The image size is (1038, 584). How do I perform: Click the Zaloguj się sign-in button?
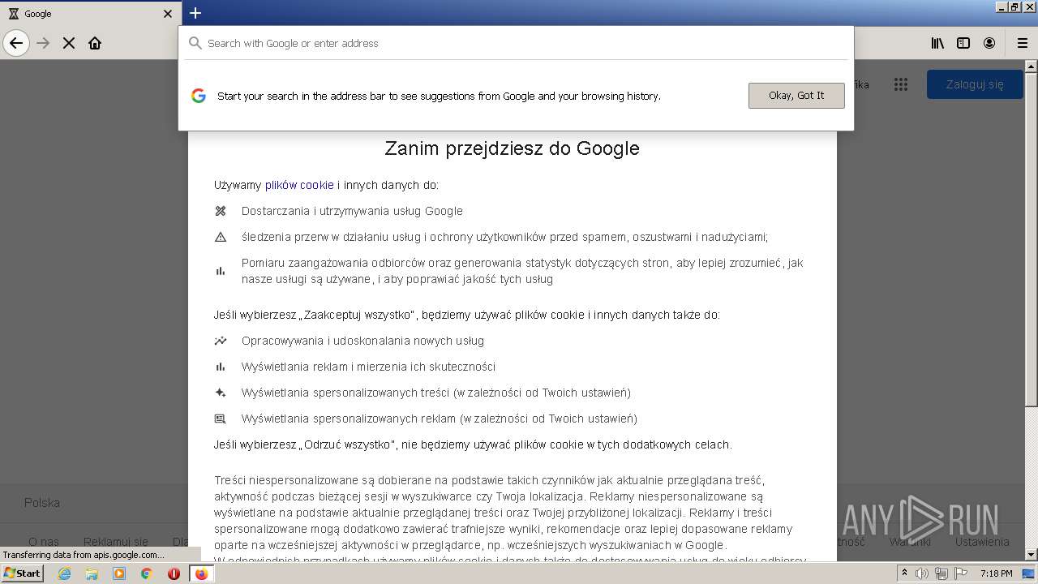975,84
